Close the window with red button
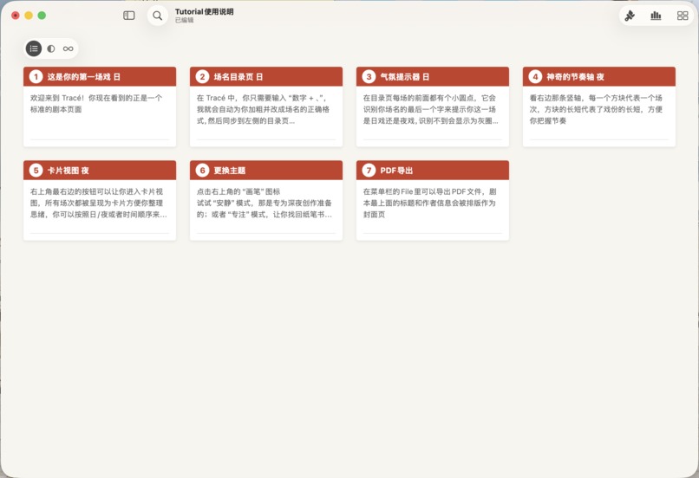 point(15,16)
